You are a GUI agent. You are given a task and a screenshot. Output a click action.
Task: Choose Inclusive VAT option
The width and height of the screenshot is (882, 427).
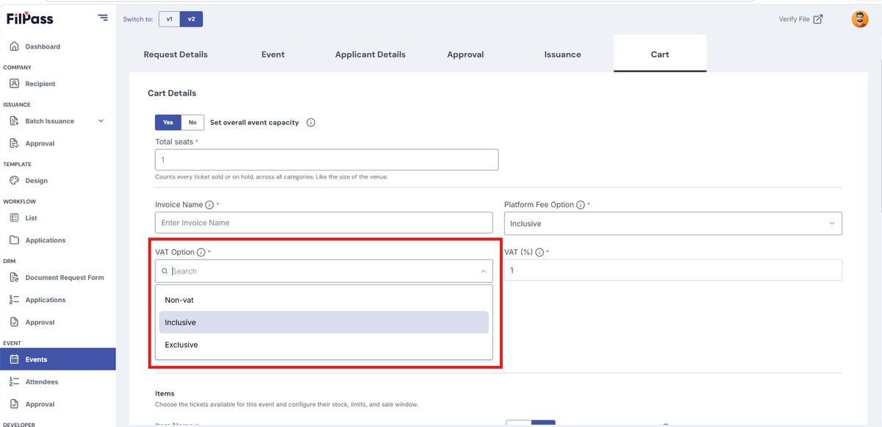click(x=323, y=322)
